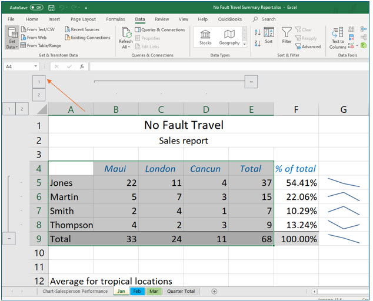
Task: Open Chart-Salesperson Performance sheet
Action: click(x=75, y=291)
